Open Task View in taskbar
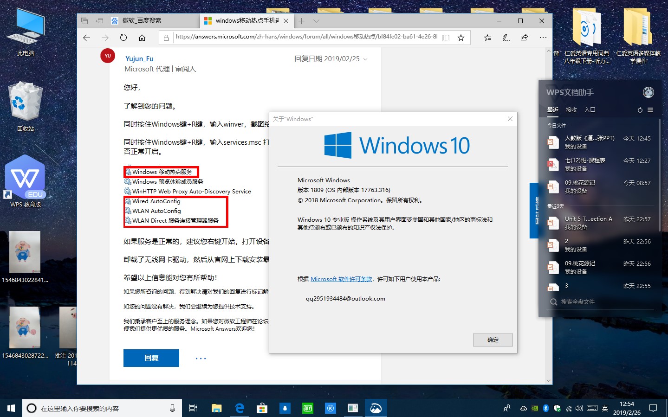668x417 pixels. [x=193, y=408]
